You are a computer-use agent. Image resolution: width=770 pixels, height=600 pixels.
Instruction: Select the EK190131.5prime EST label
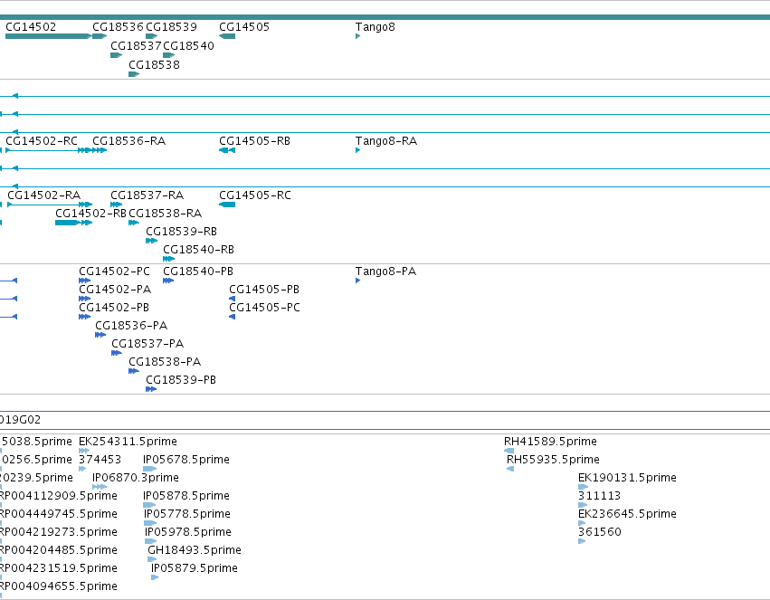[x=628, y=478]
